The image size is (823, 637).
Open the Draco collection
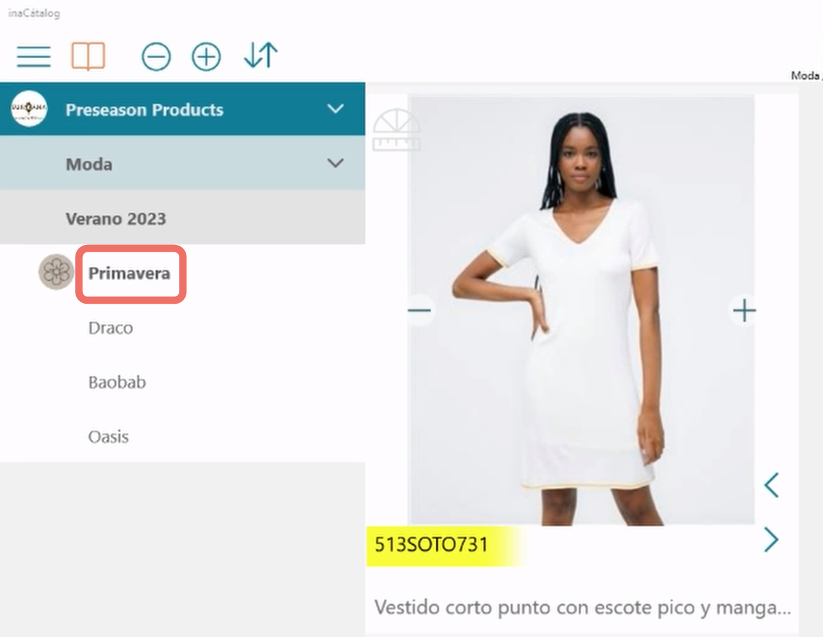click(x=111, y=328)
